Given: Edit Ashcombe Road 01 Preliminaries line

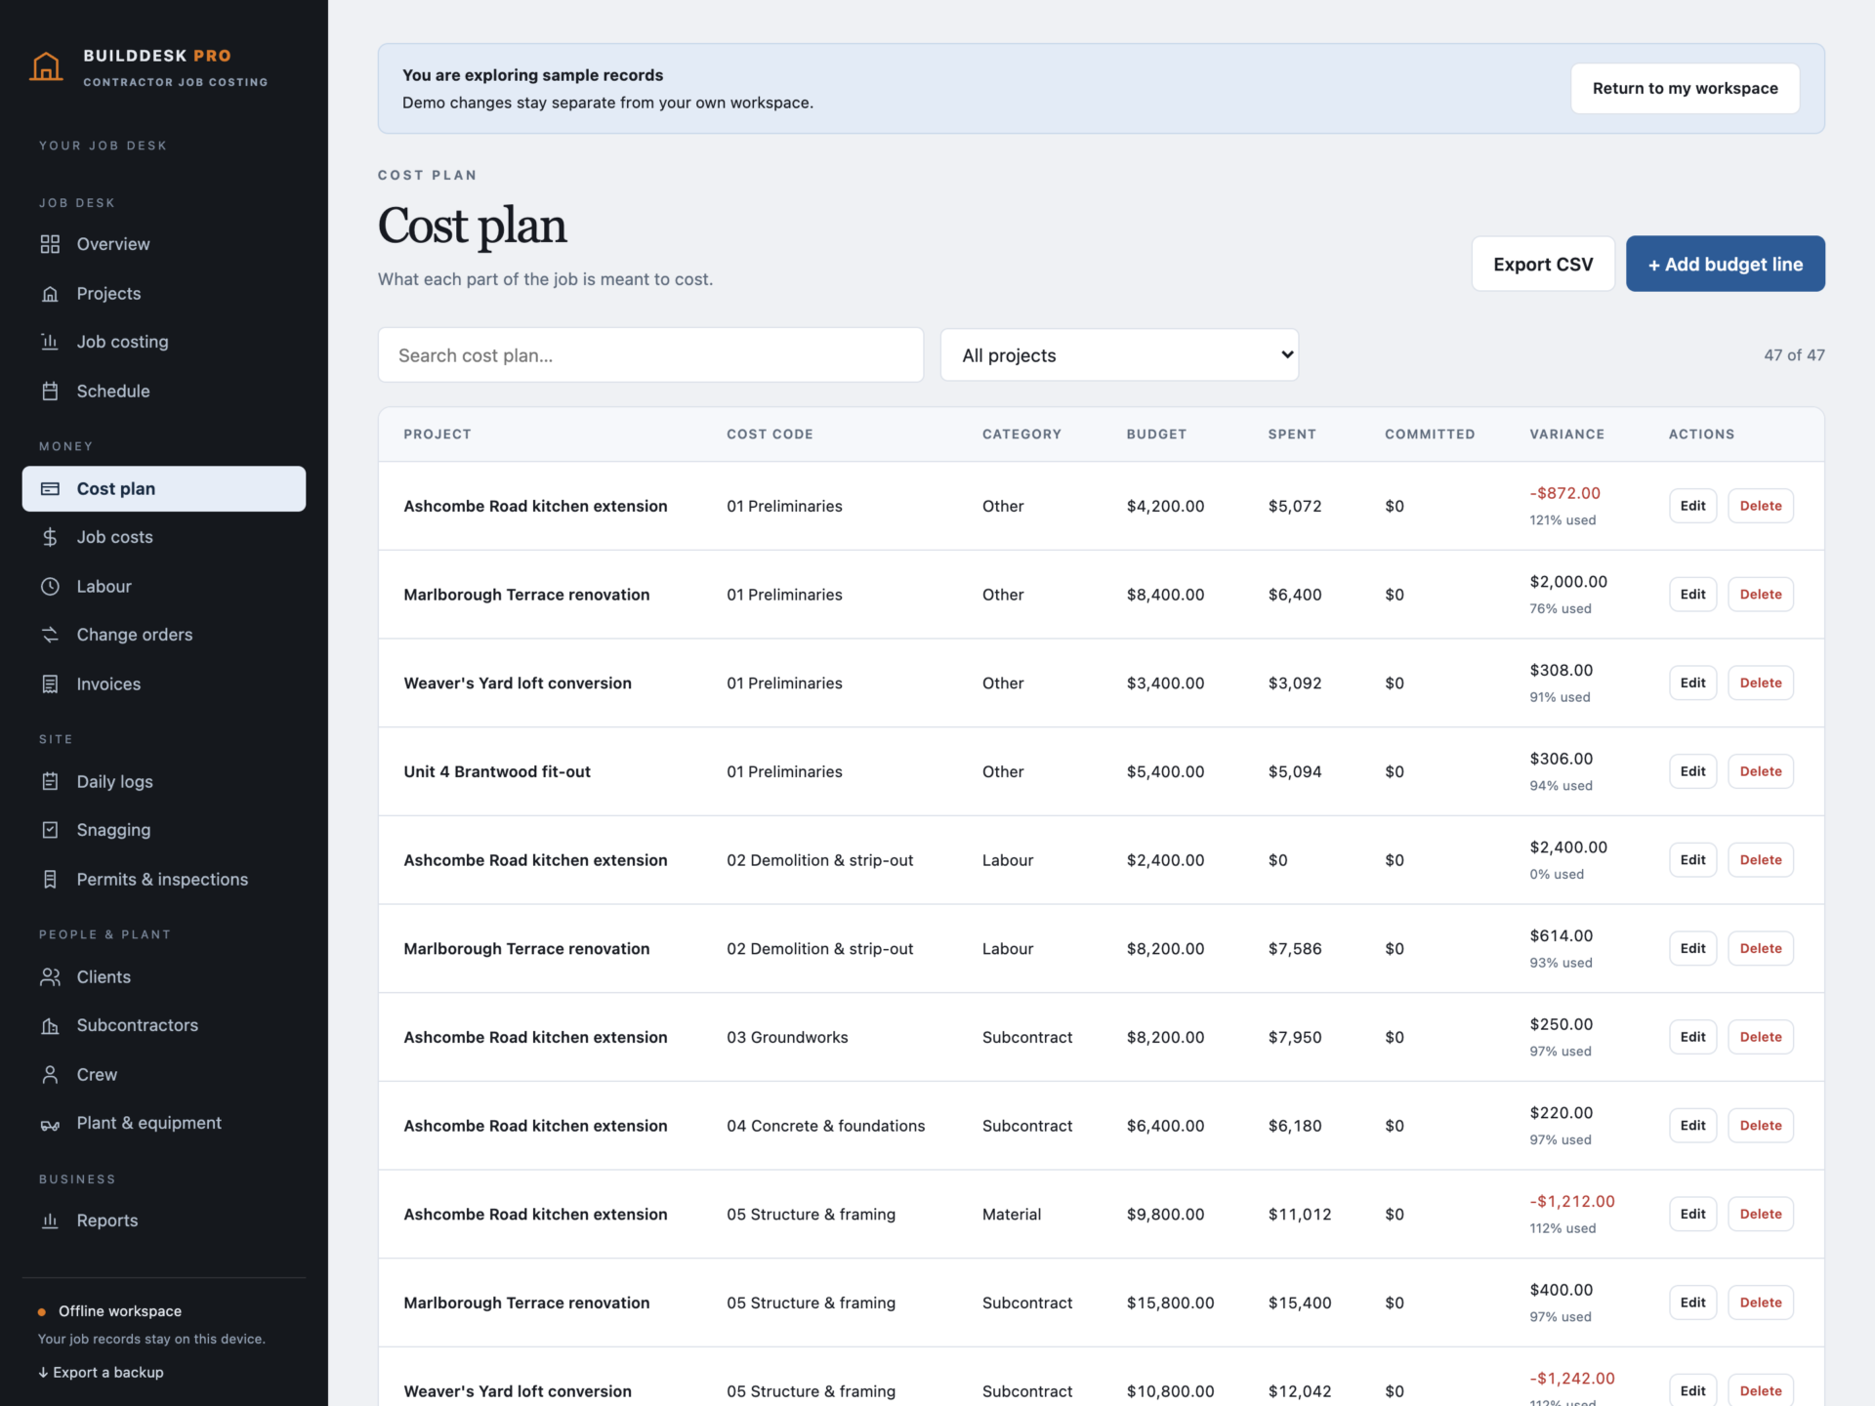Looking at the screenshot, I should (1692, 506).
